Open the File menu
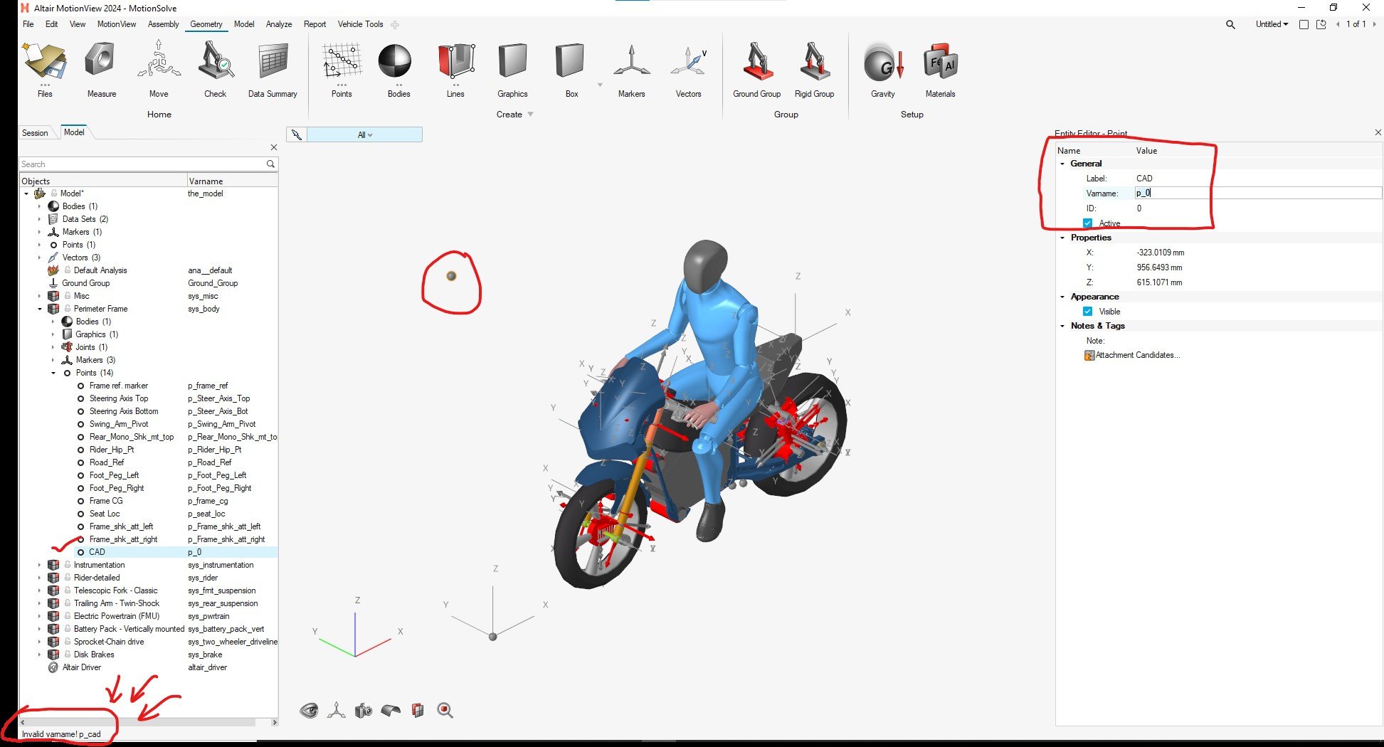This screenshot has width=1384, height=747. click(x=28, y=24)
